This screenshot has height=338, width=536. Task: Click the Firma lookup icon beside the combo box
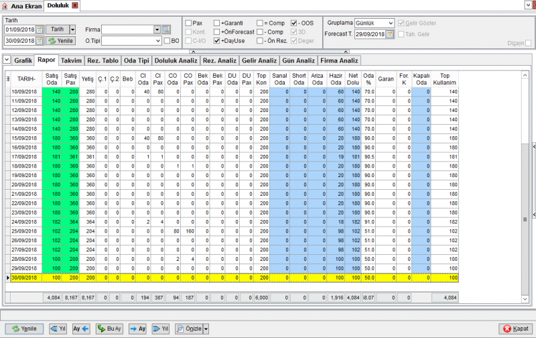165,30
